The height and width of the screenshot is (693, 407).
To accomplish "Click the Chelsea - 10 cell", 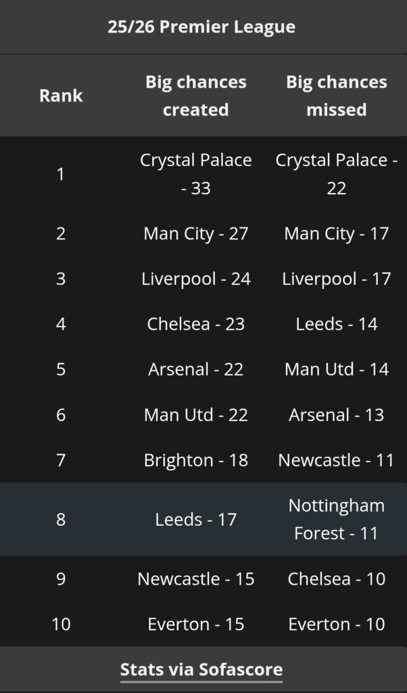I will point(336,579).
